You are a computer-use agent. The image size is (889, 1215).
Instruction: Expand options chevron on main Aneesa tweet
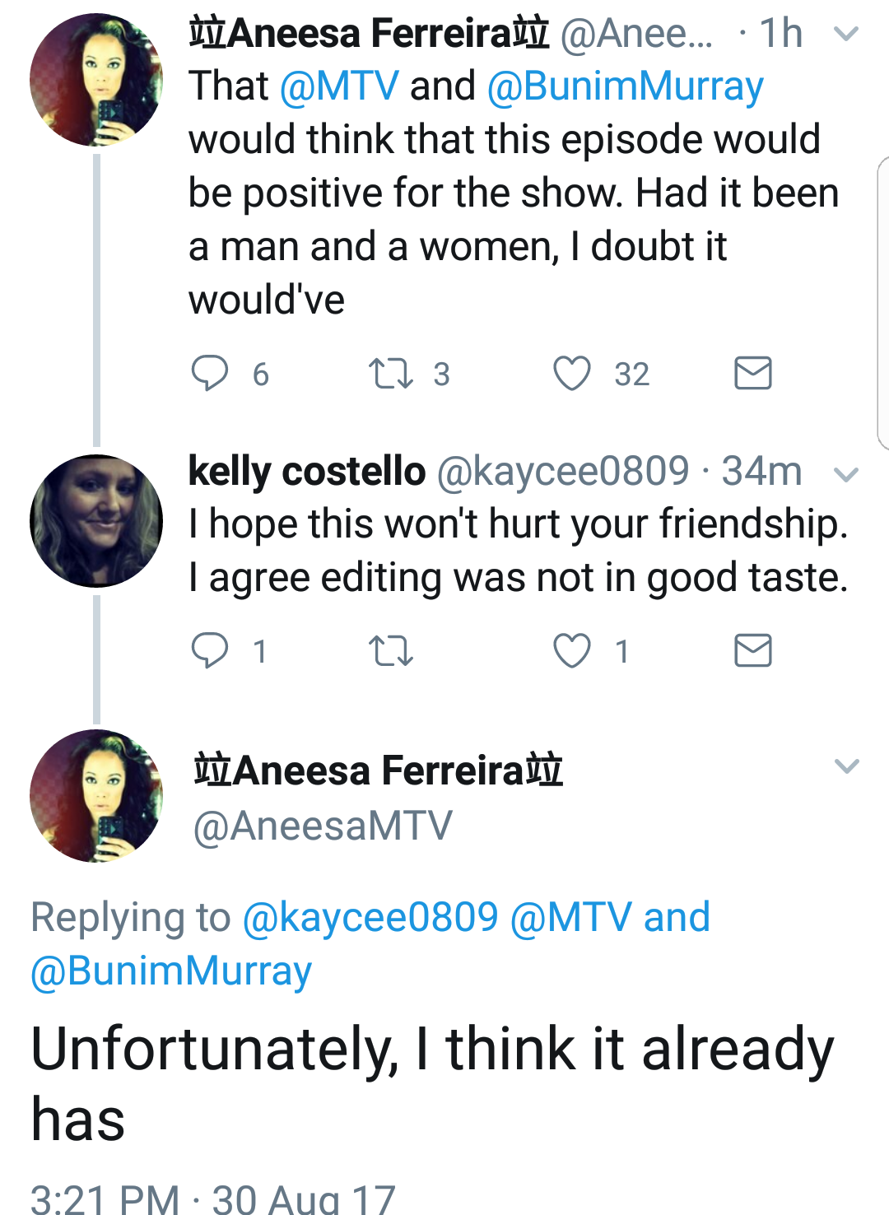(x=846, y=766)
